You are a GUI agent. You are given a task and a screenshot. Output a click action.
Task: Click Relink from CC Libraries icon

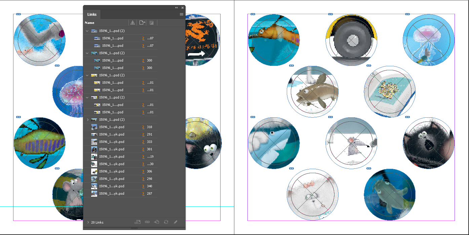point(137,222)
